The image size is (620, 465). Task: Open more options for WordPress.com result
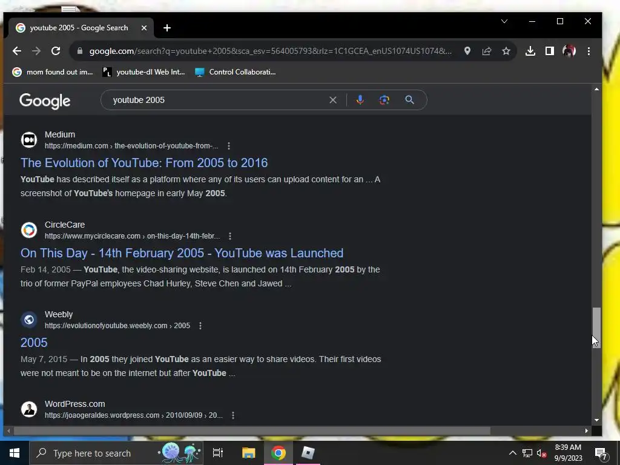click(233, 415)
